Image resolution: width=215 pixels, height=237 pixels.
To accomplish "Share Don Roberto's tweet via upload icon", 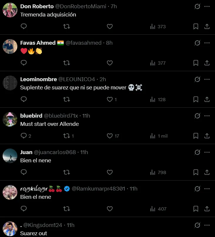I will [x=207, y=26].
